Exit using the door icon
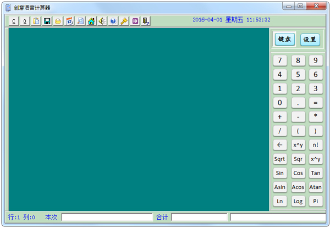330x228 pixels. pos(146,21)
